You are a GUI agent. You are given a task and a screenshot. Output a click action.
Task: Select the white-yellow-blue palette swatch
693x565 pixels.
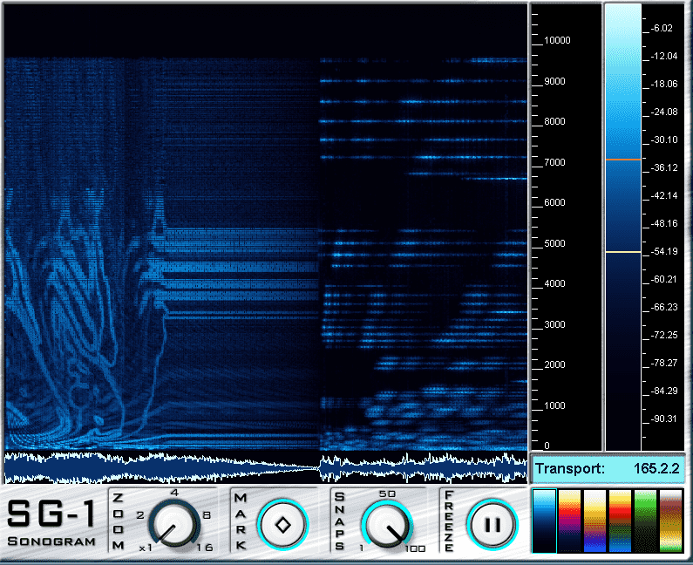pos(594,521)
